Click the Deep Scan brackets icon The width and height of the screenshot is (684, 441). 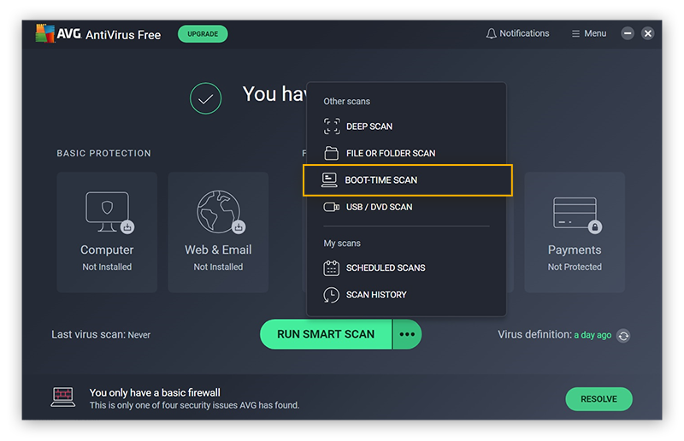(332, 126)
